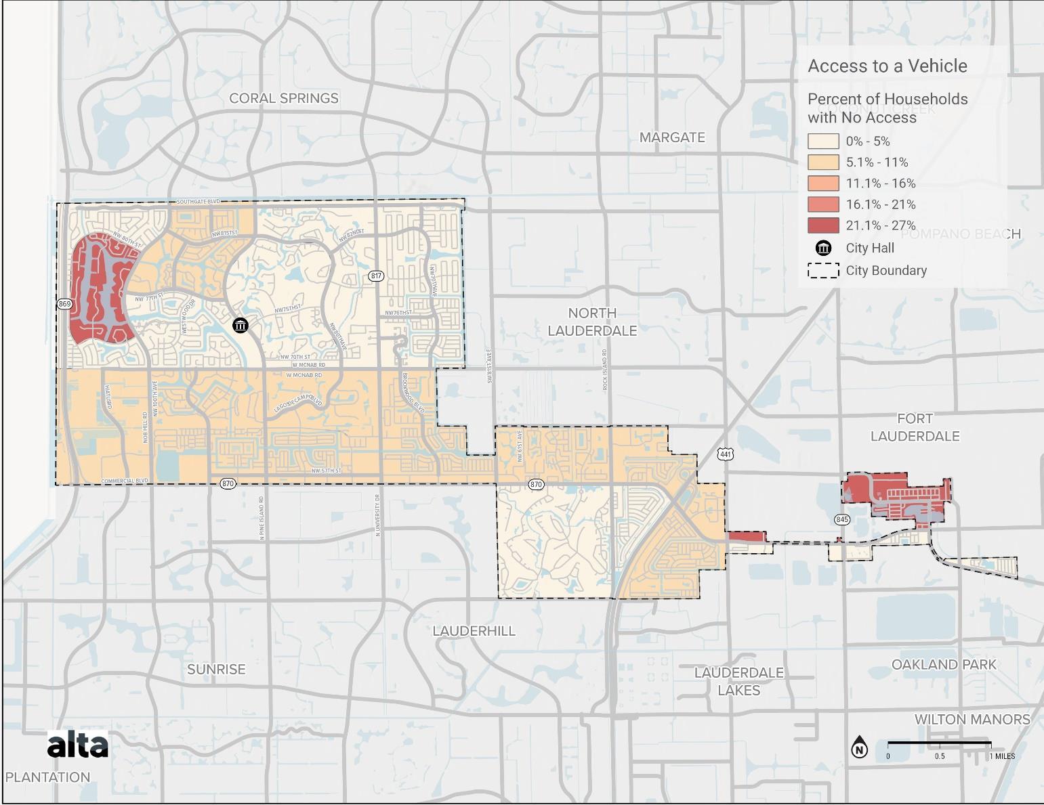1044x805 pixels.
Task: Click the NOB HILL RD street label
Action: (x=145, y=427)
